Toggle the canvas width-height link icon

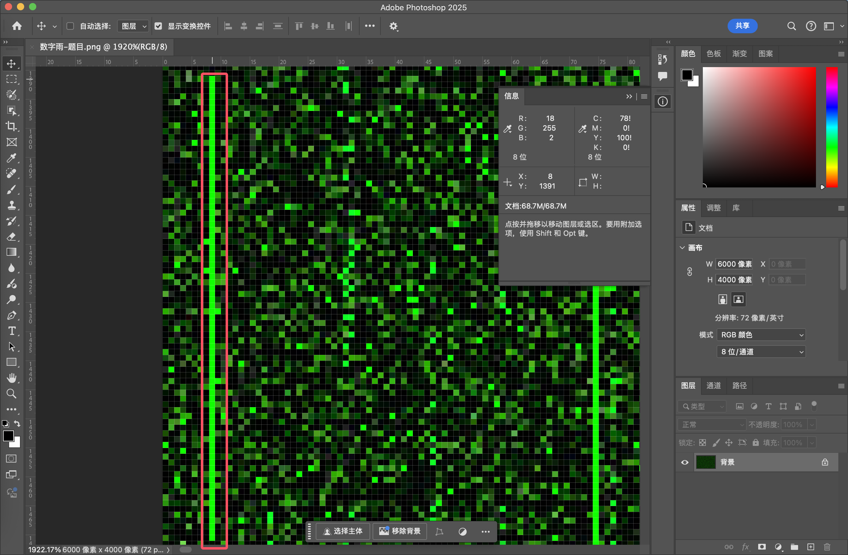click(x=690, y=272)
